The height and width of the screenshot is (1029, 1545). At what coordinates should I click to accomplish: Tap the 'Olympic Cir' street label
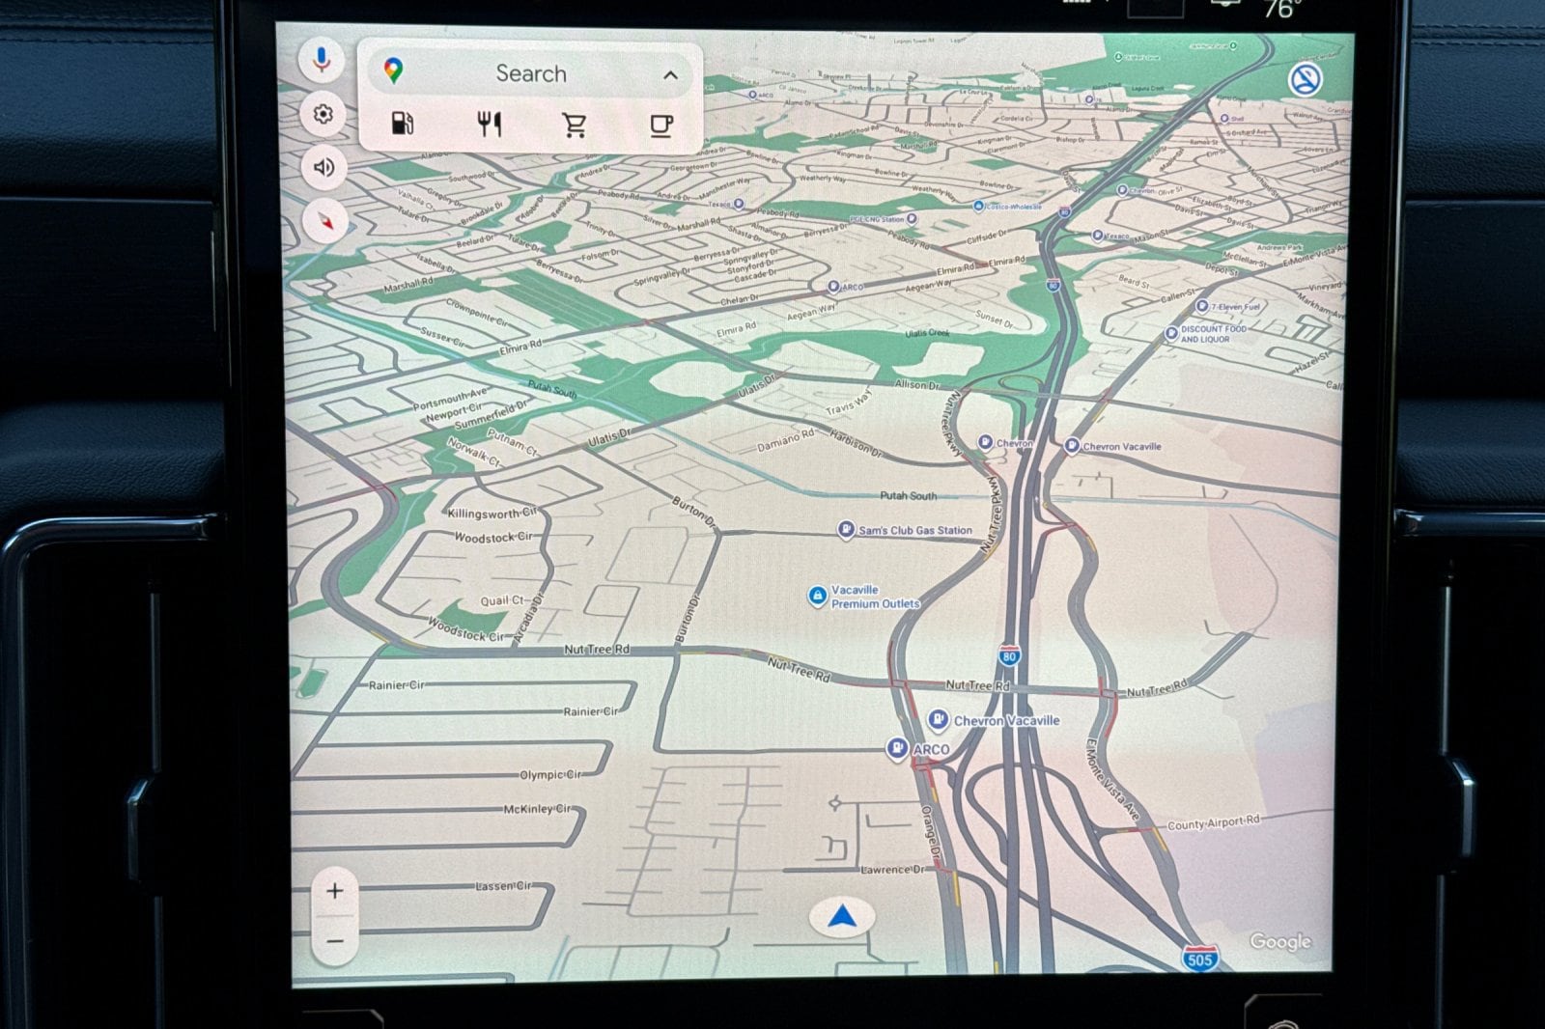(551, 775)
